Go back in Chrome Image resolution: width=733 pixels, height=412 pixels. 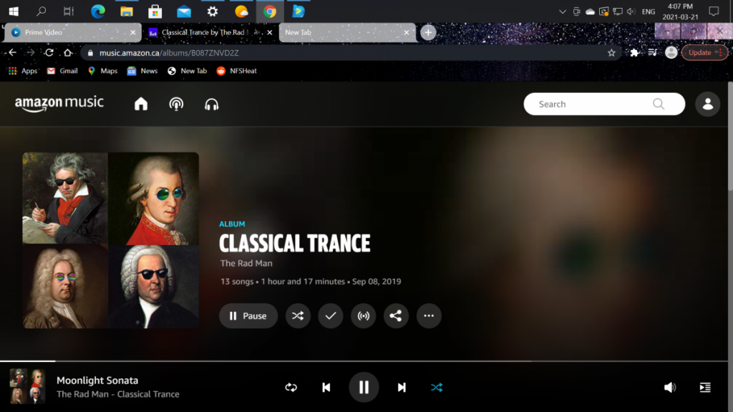point(13,53)
